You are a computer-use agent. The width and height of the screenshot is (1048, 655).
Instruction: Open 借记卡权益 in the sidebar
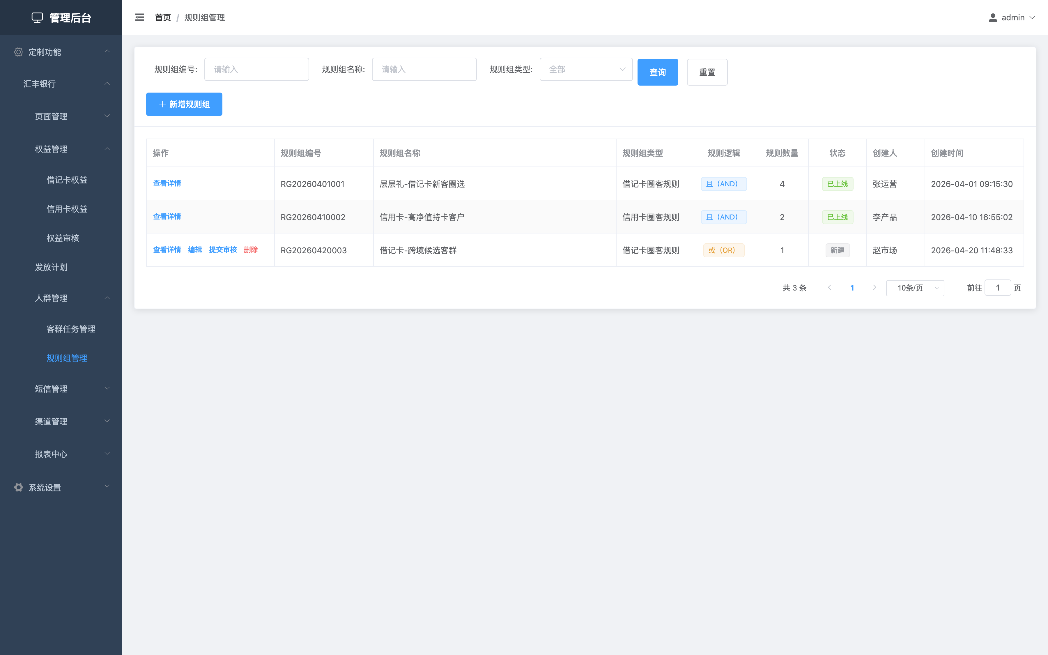[x=67, y=180]
